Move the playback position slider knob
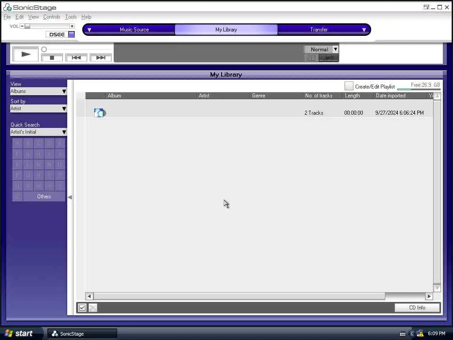453x340 pixels. [44, 50]
